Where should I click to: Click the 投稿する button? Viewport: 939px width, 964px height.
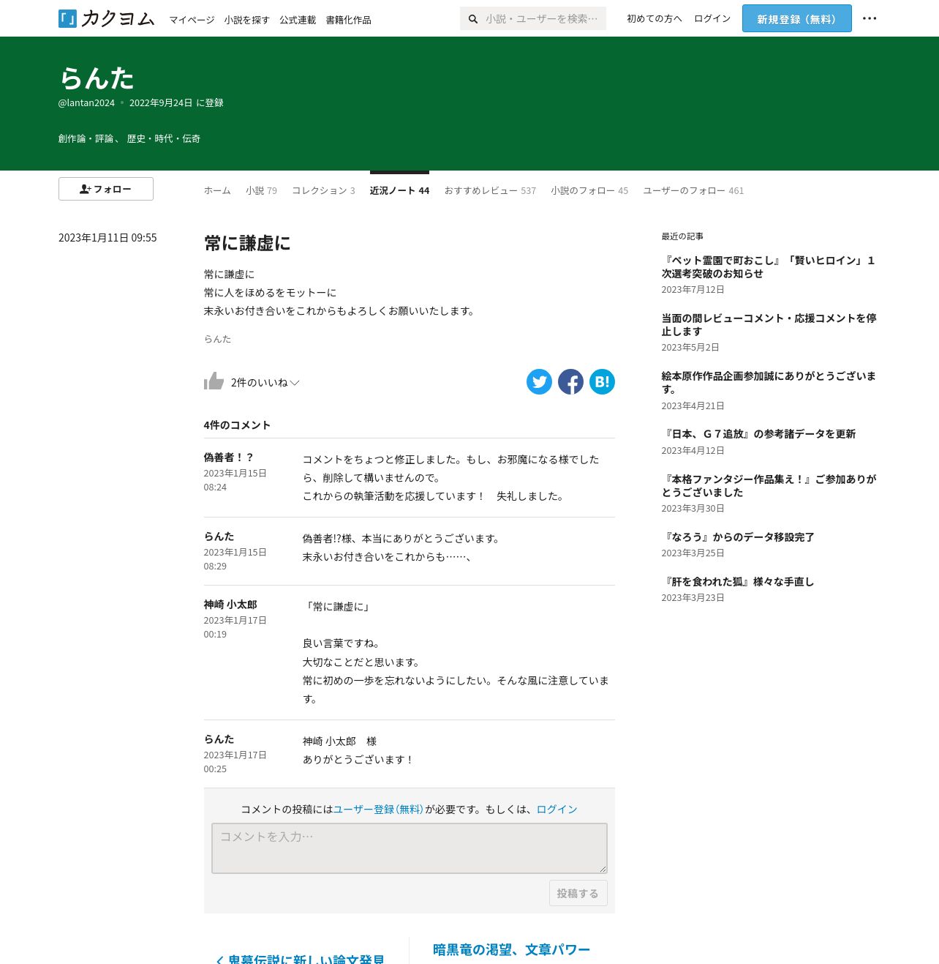pos(578,893)
